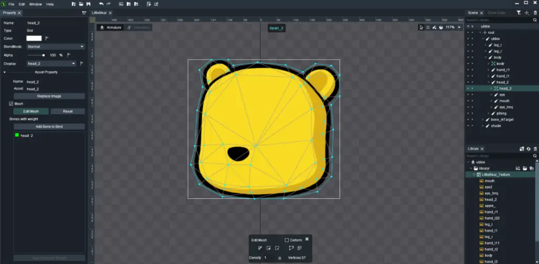539x264 pixels.
Task: Open the Display head_2 dropdown
Action: [x=51, y=64]
